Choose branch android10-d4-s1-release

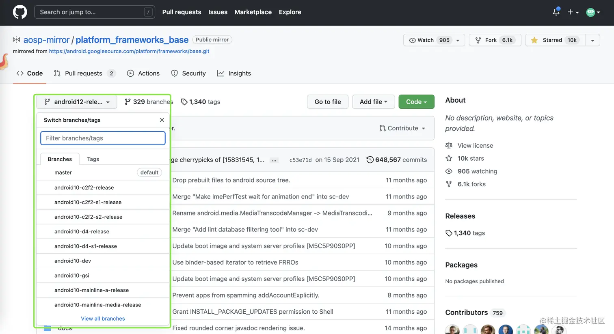[103, 246]
